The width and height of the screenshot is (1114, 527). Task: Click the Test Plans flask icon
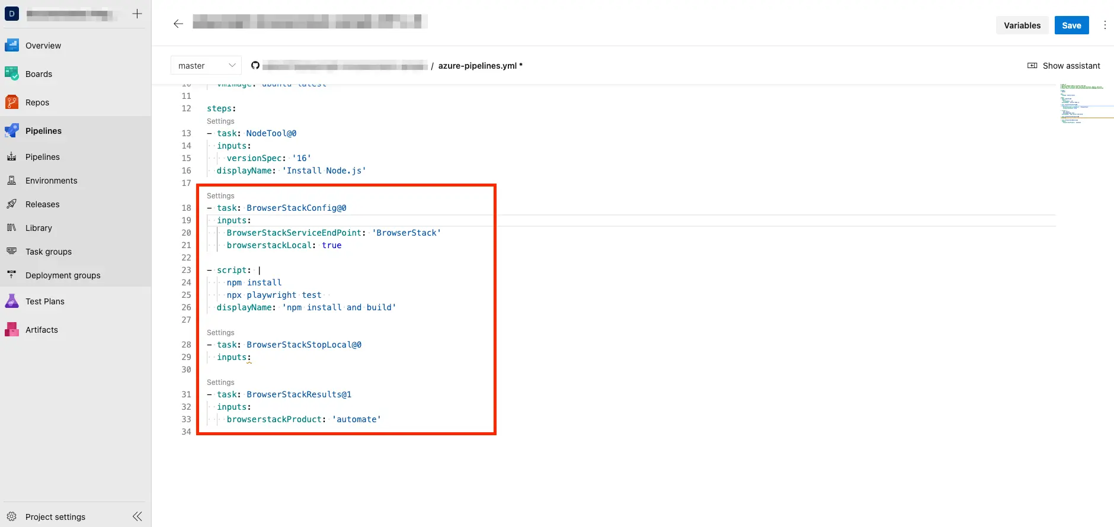click(12, 301)
